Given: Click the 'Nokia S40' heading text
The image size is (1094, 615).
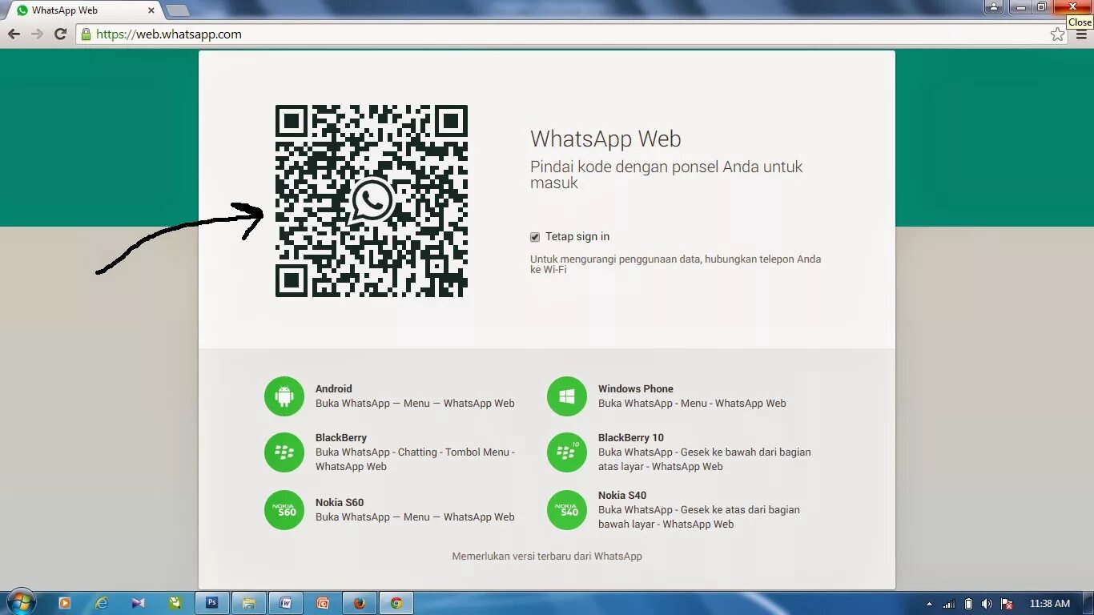Looking at the screenshot, I should [622, 495].
